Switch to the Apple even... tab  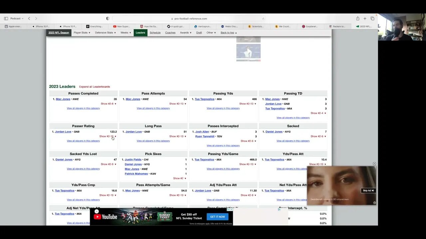[x=13, y=26]
